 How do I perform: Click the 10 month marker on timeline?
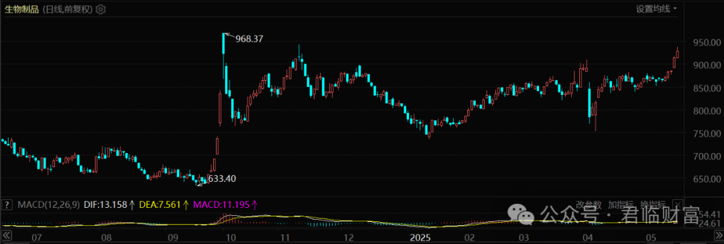[x=231, y=237]
